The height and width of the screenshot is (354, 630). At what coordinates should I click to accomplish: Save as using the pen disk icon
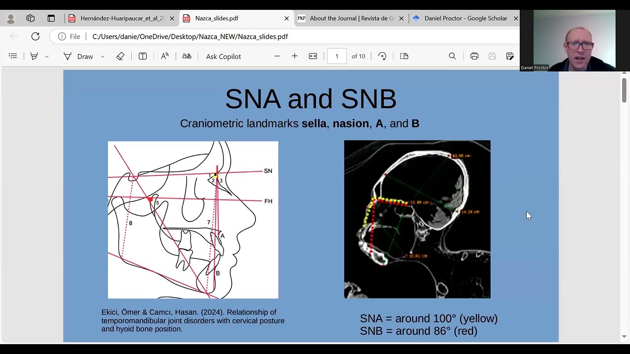click(510, 56)
